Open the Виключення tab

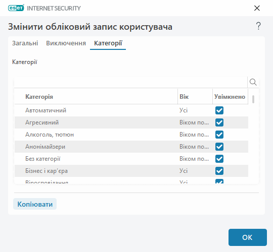[66, 43]
